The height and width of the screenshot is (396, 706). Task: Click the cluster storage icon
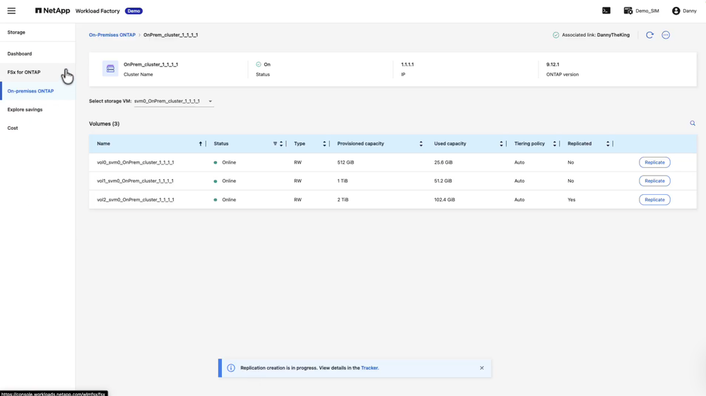coord(110,68)
